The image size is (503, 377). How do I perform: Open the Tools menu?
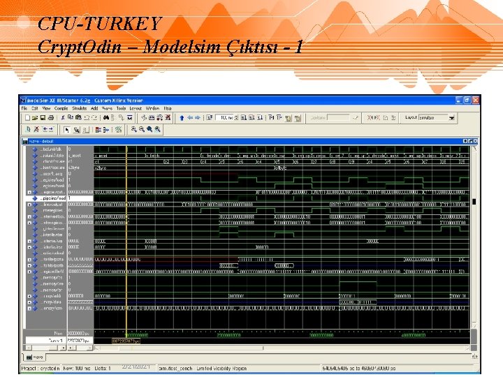click(x=122, y=109)
